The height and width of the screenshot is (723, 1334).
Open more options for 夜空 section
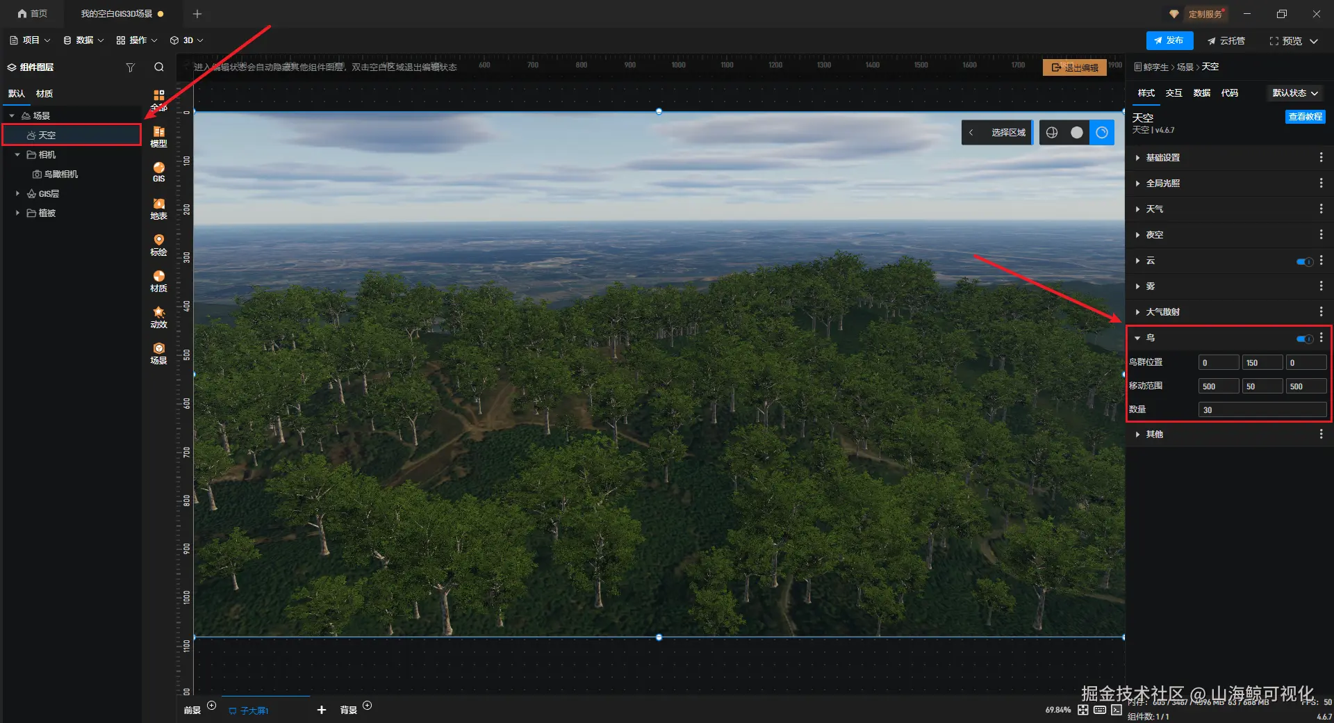point(1321,234)
